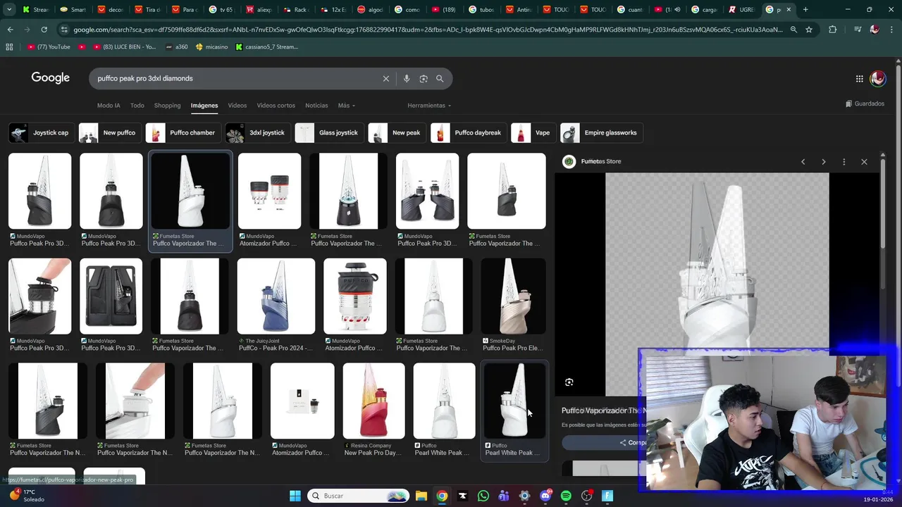The image size is (902, 507).
Task: Open the Windows Start menu
Action: [295, 496]
